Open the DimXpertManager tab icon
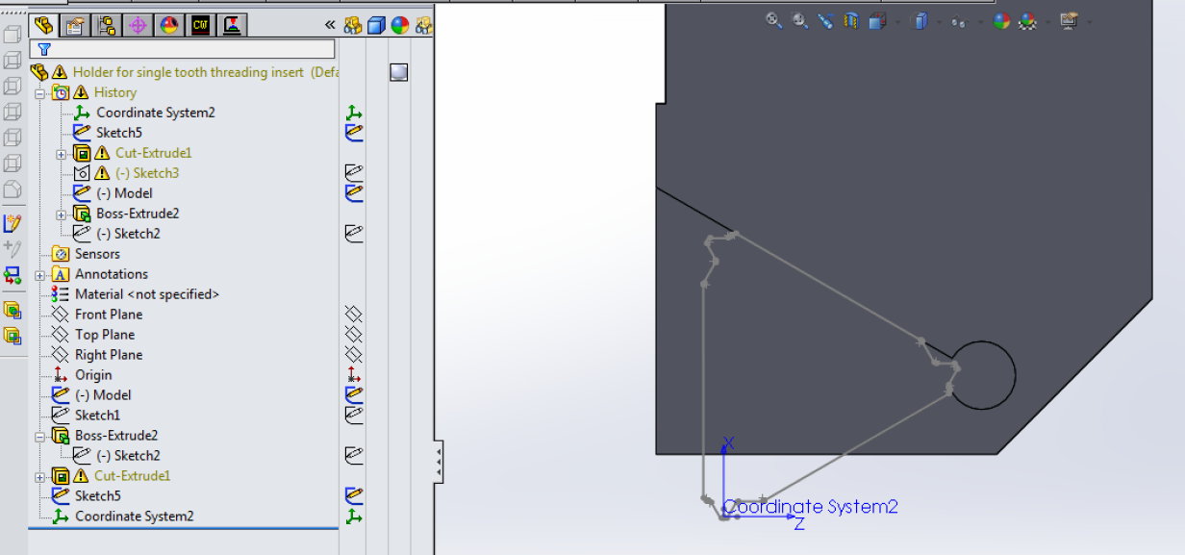This screenshot has width=1185, height=555. (x=138, y=25)
